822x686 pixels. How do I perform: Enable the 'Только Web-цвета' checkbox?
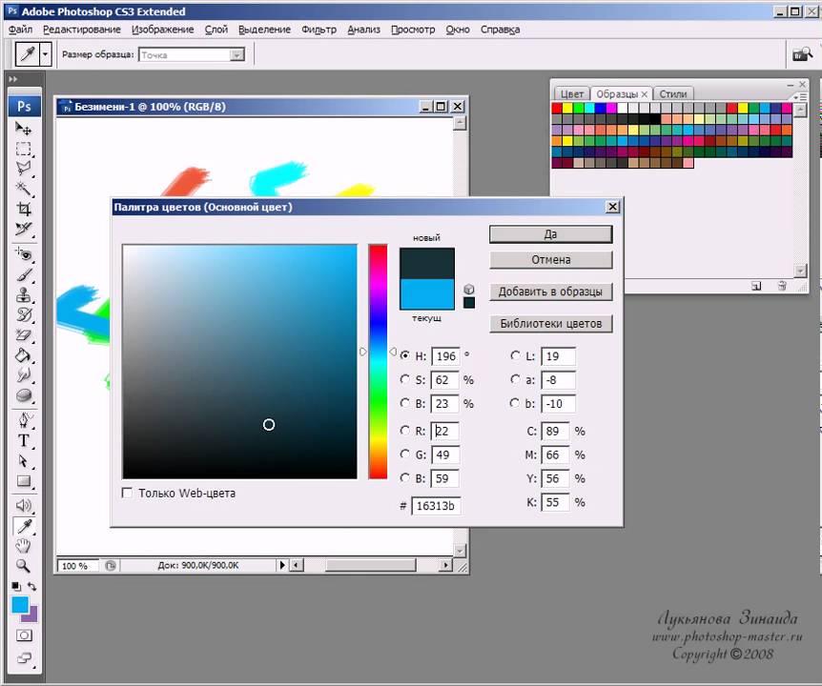click(128, 493)
